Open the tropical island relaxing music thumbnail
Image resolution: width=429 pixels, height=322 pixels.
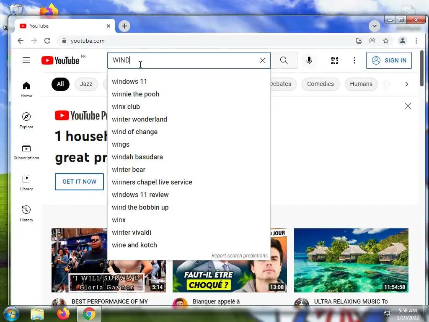[351, 260]
